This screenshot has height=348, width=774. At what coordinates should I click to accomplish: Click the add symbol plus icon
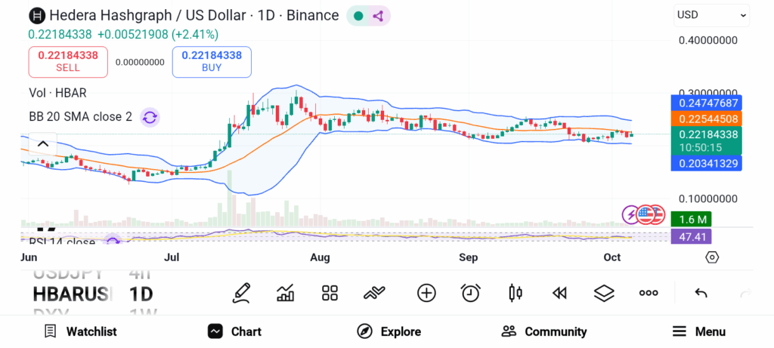(426, 293)
